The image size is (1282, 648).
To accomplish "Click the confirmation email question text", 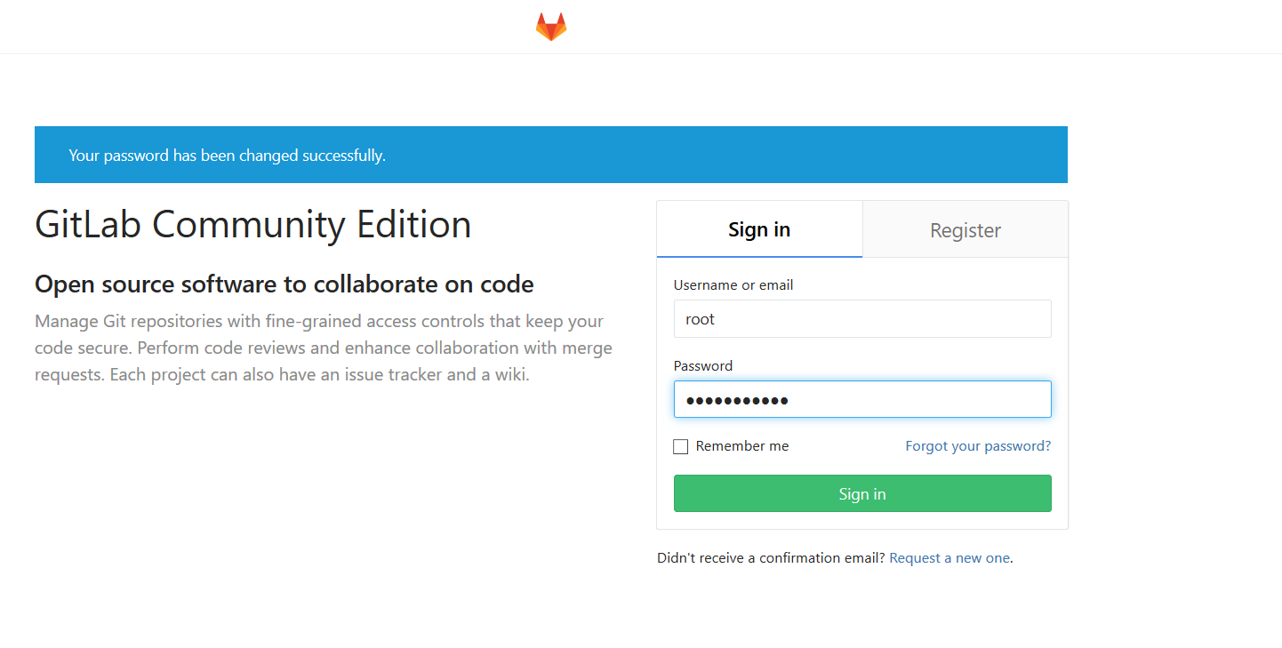I will coord(771,558).
